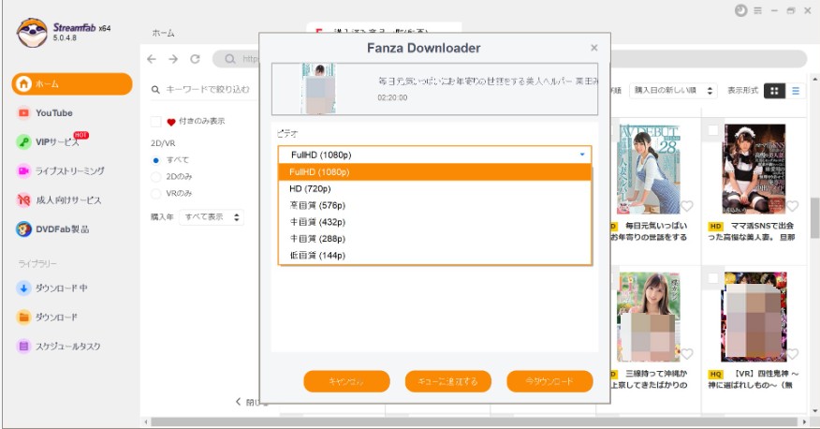Choose 中画質 (288p) from the list
820x429 pixels.
[434, 239]
